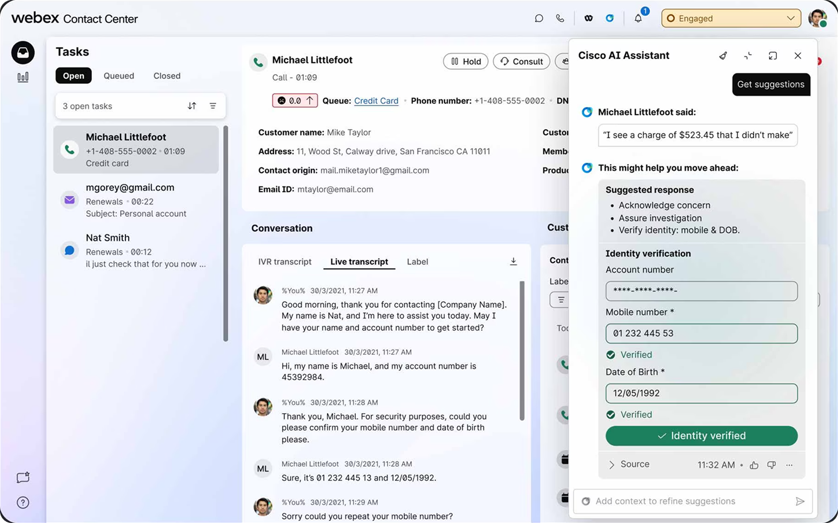Click the notification bell icon
Viewport: 838px width, 523px height.
pyautogui.click(x=638, y=18)
